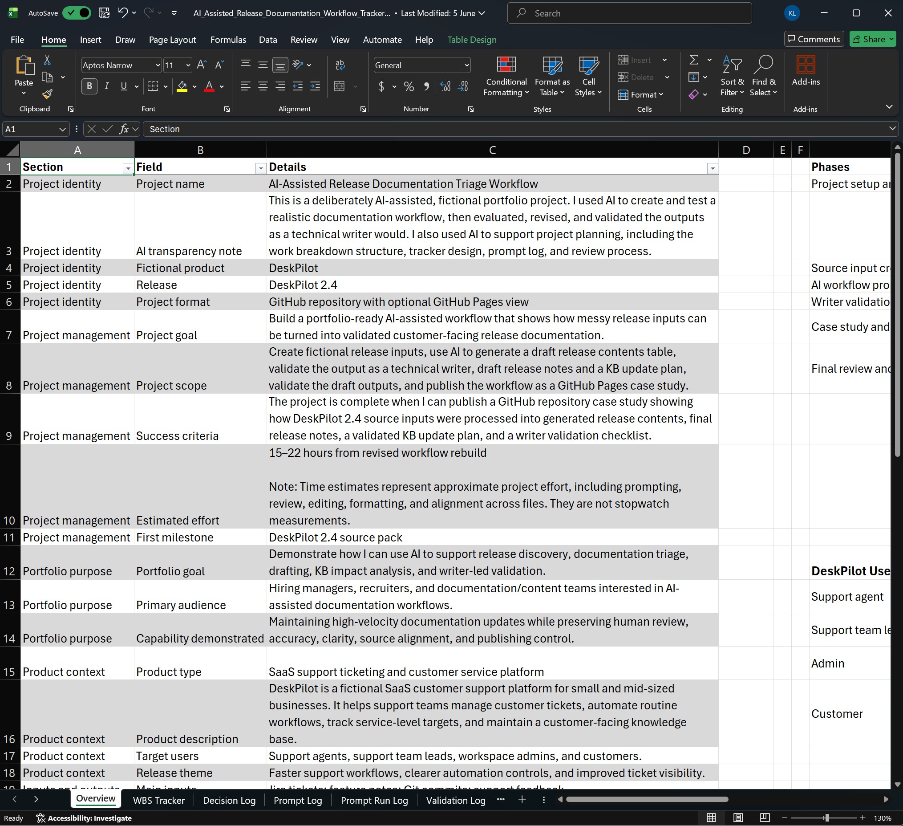Toggle Align Right horizontal alignment
The height and width of the screenshot is (826, 903).
280,86
